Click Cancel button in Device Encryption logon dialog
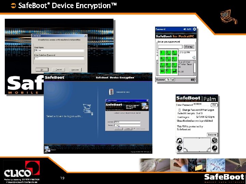The image size is (246, 184). (128, 129)
